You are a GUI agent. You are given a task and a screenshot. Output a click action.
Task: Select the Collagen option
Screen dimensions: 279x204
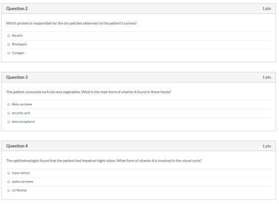(8, 53)
